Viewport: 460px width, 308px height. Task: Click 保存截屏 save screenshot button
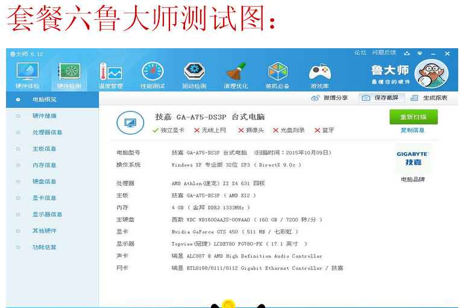click(x=382, y=98)
